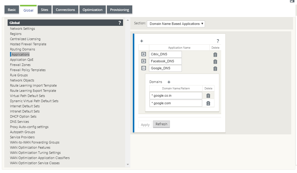This screenshot has width=297, height=173.
Task: Remove the *.google.co.in domain
Action: (x=208, y=96)
